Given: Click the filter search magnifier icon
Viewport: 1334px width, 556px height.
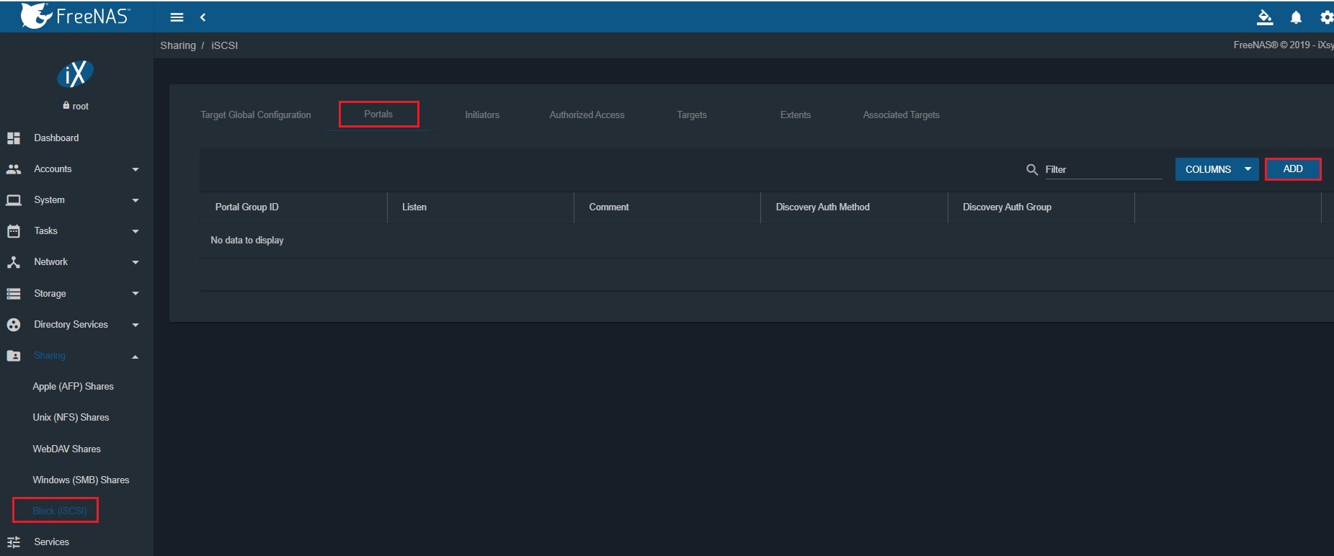Looking at the screenshot, I should pos(1032,170).
